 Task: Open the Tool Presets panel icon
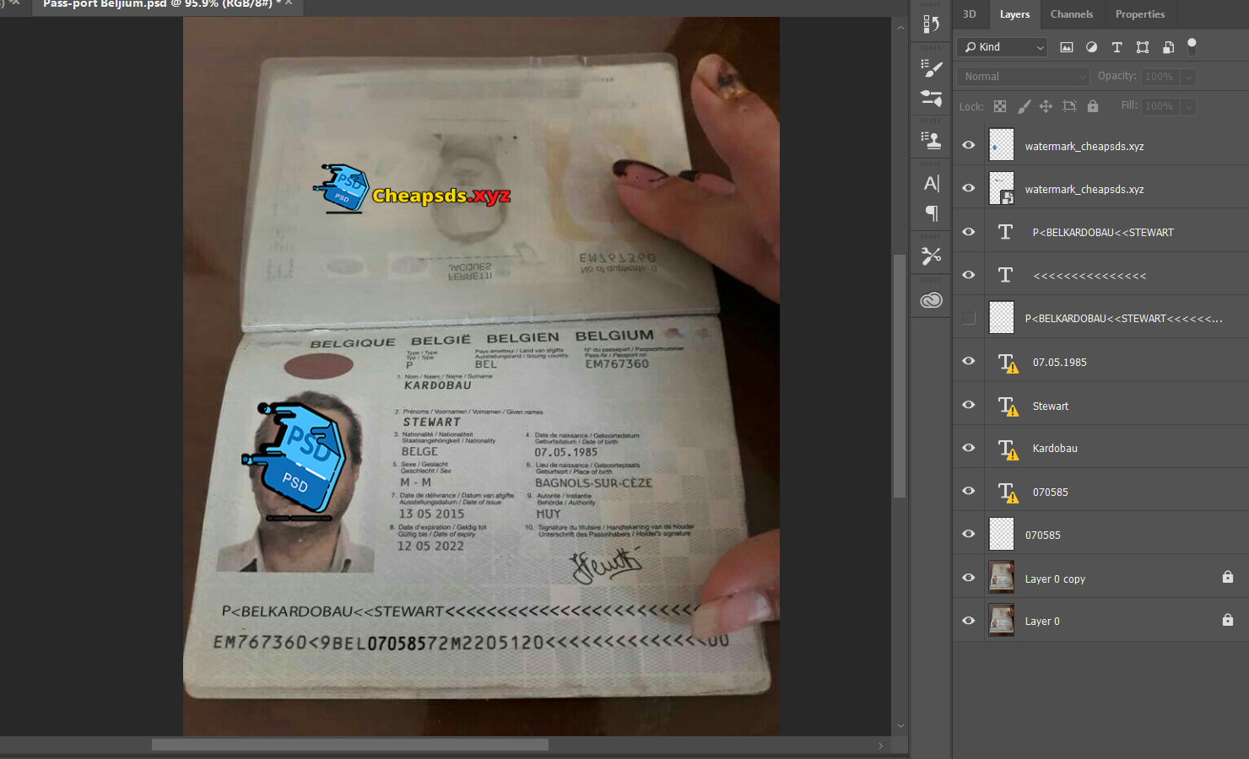pyautogui.click(x=931, y=256)
